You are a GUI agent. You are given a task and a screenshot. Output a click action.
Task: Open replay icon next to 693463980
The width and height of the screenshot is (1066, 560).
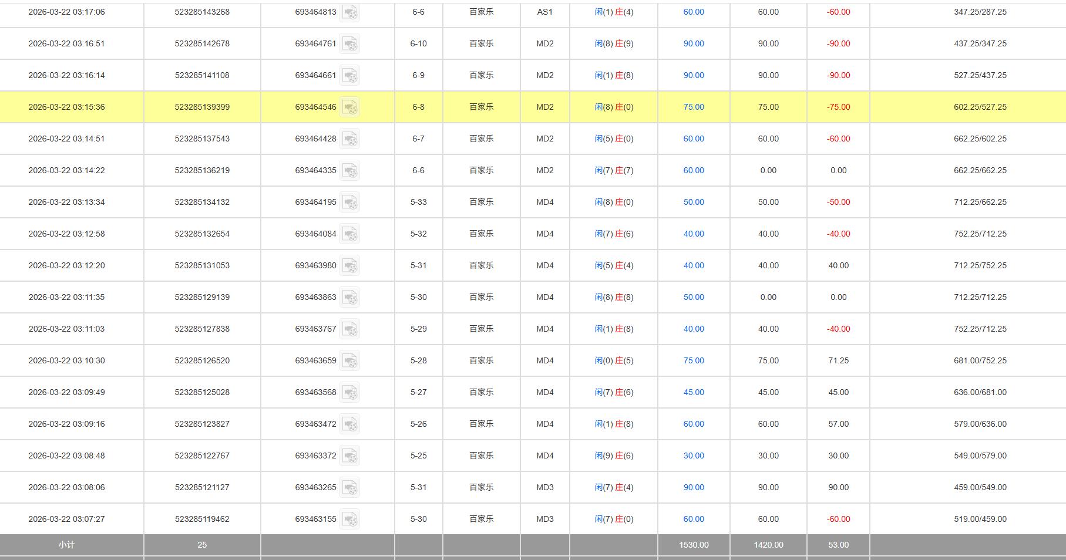click(x=350, y=266)
